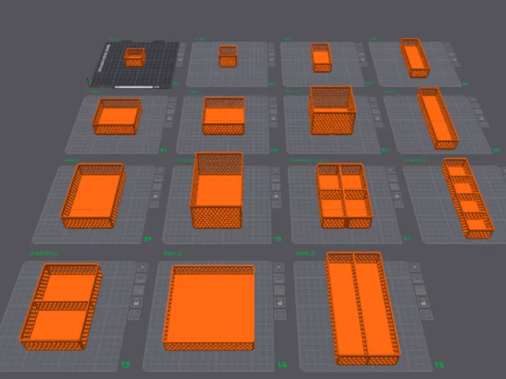Remove plate 13 with its X icon
Viewport: 506px width, 379px height.
pos(142,267)
